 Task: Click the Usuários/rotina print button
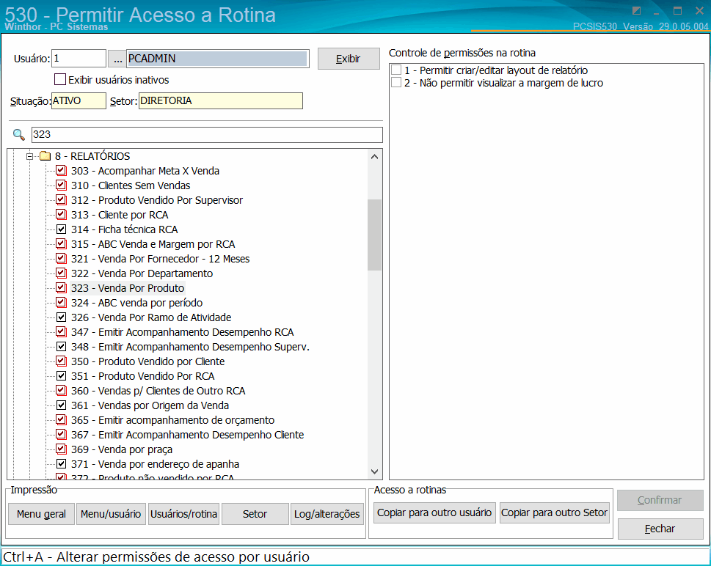coord(183,514)
